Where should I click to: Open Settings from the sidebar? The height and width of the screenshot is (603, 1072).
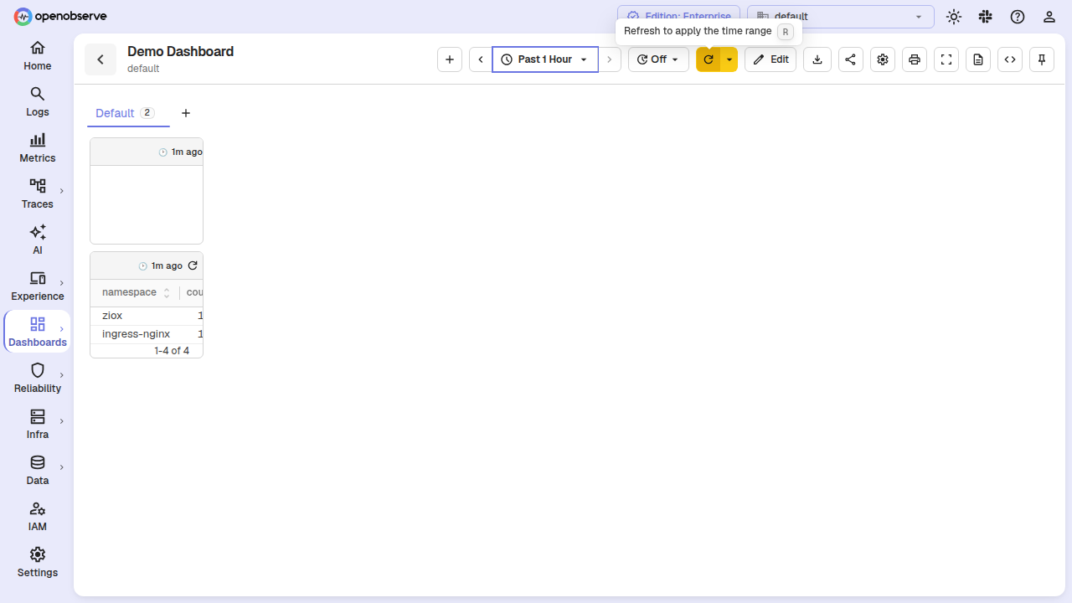37,563
